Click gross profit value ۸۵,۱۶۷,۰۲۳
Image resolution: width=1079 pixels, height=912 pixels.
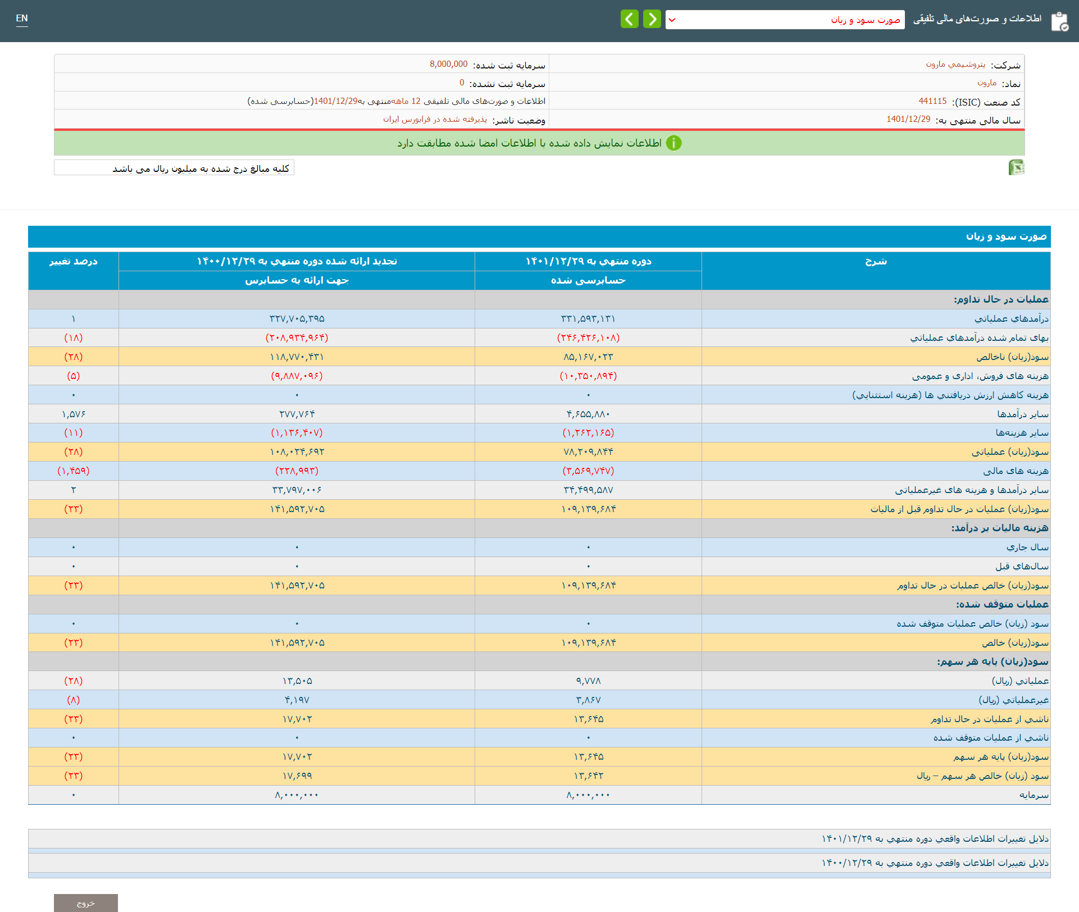tap(588, 357)
